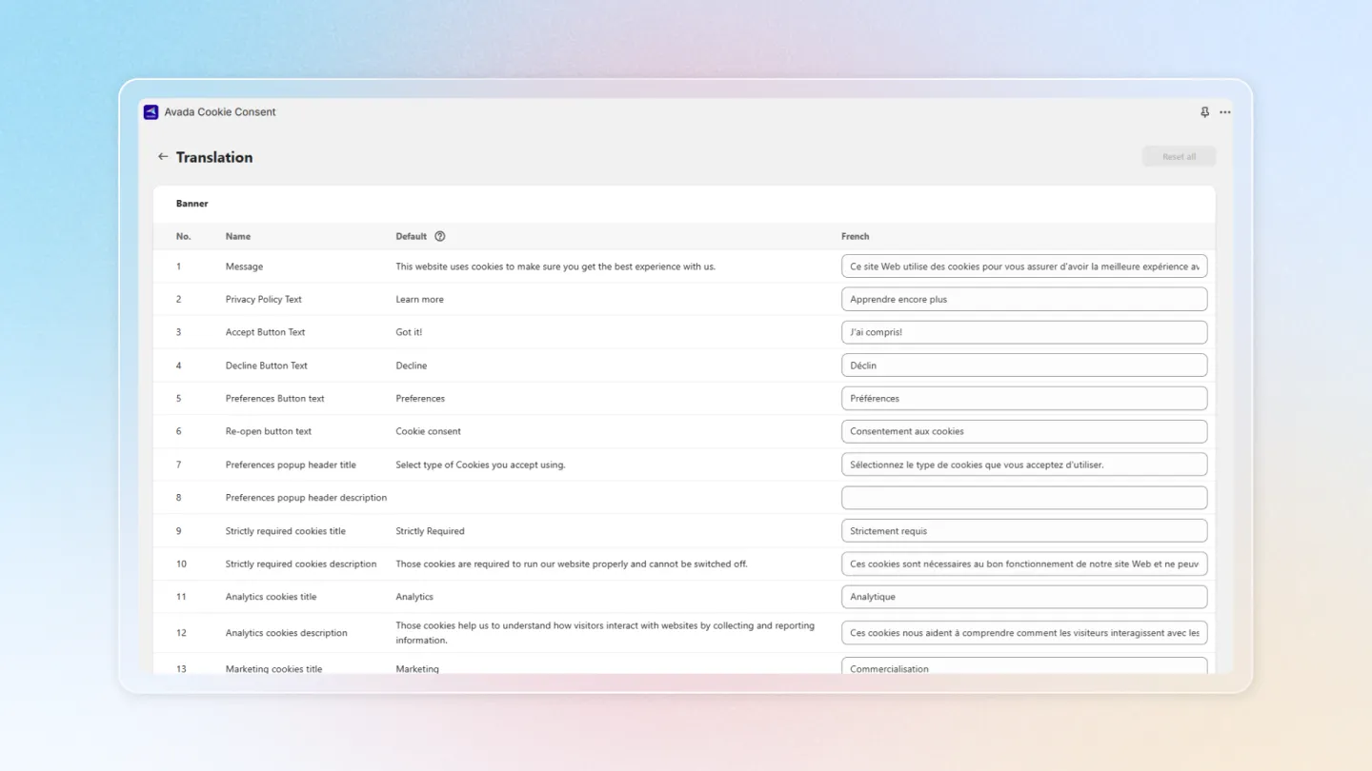Pin the app using the pin icon
This screenshot has height=771, width=1372.
tap(1204, 112)
